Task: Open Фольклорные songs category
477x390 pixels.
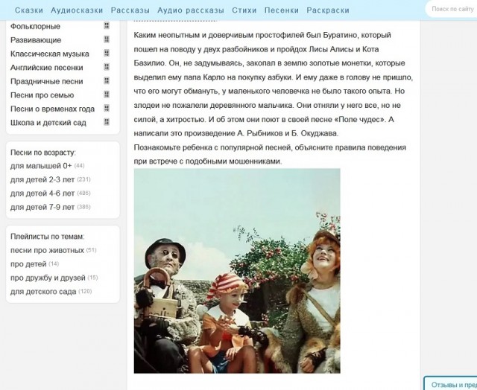Action: [x=35, y=27]
